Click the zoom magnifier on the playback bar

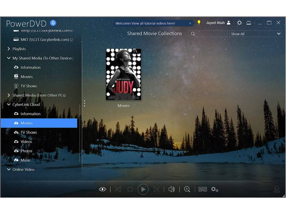click(x=187, y=189)
